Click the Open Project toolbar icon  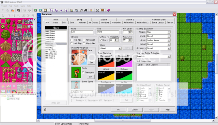pyautogui.click(x=8, y=10)
